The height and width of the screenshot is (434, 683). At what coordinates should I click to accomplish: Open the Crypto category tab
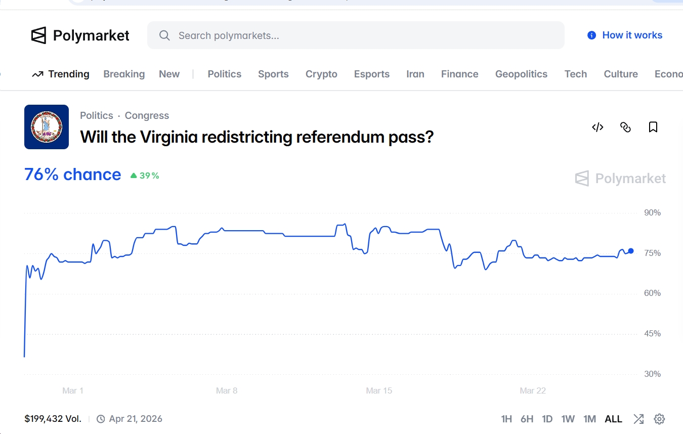[321, 74]
